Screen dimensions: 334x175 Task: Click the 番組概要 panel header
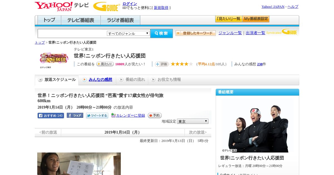257,92
